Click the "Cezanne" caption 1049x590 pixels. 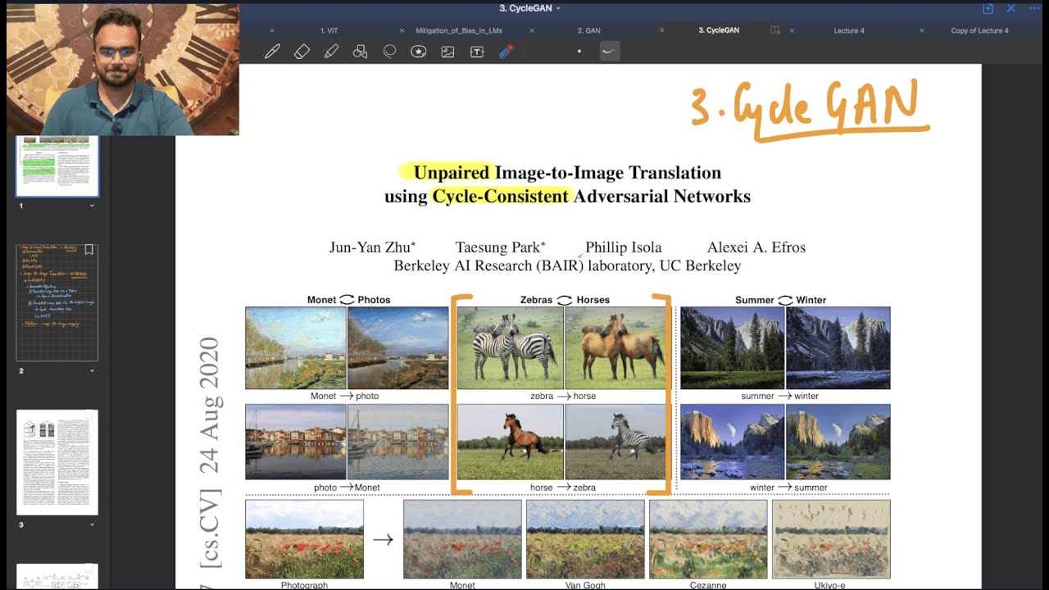click(707, 585)
